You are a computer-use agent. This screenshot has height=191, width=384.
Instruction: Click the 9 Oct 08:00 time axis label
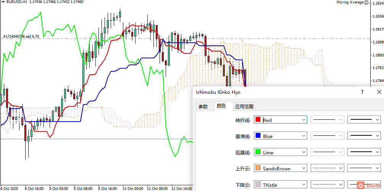(x=84, y=189)
